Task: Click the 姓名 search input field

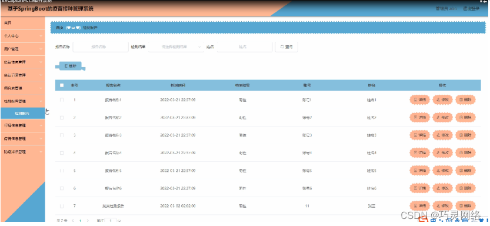Action: coord(244,47)
